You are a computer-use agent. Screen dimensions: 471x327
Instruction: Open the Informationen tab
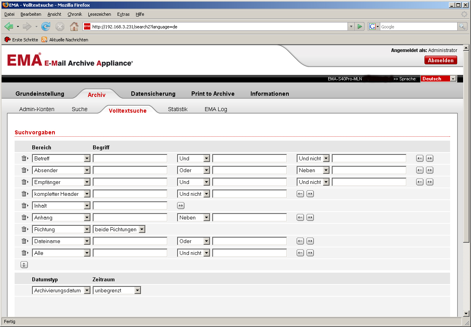270,94
